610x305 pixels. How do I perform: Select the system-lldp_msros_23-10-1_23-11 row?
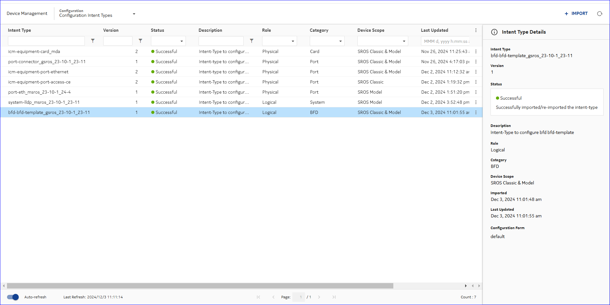(x=44, y=102)
